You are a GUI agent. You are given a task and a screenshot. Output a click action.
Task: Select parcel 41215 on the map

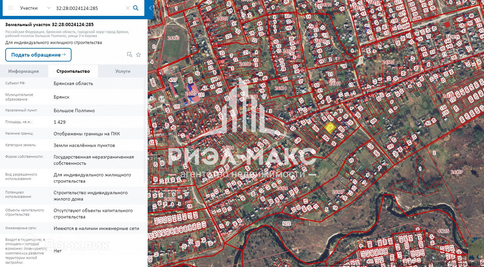[x=443, y=231]
